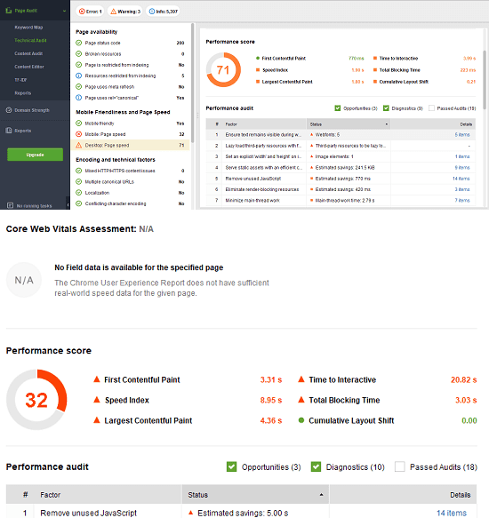Screen dimensions: 489x518
Task: Click scrollbar of the performance panel
Action: point(485,79)
